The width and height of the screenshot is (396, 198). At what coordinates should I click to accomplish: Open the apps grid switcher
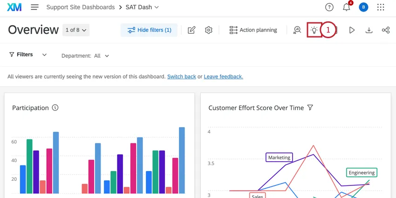pyautogui.click(x=381, y=7)
